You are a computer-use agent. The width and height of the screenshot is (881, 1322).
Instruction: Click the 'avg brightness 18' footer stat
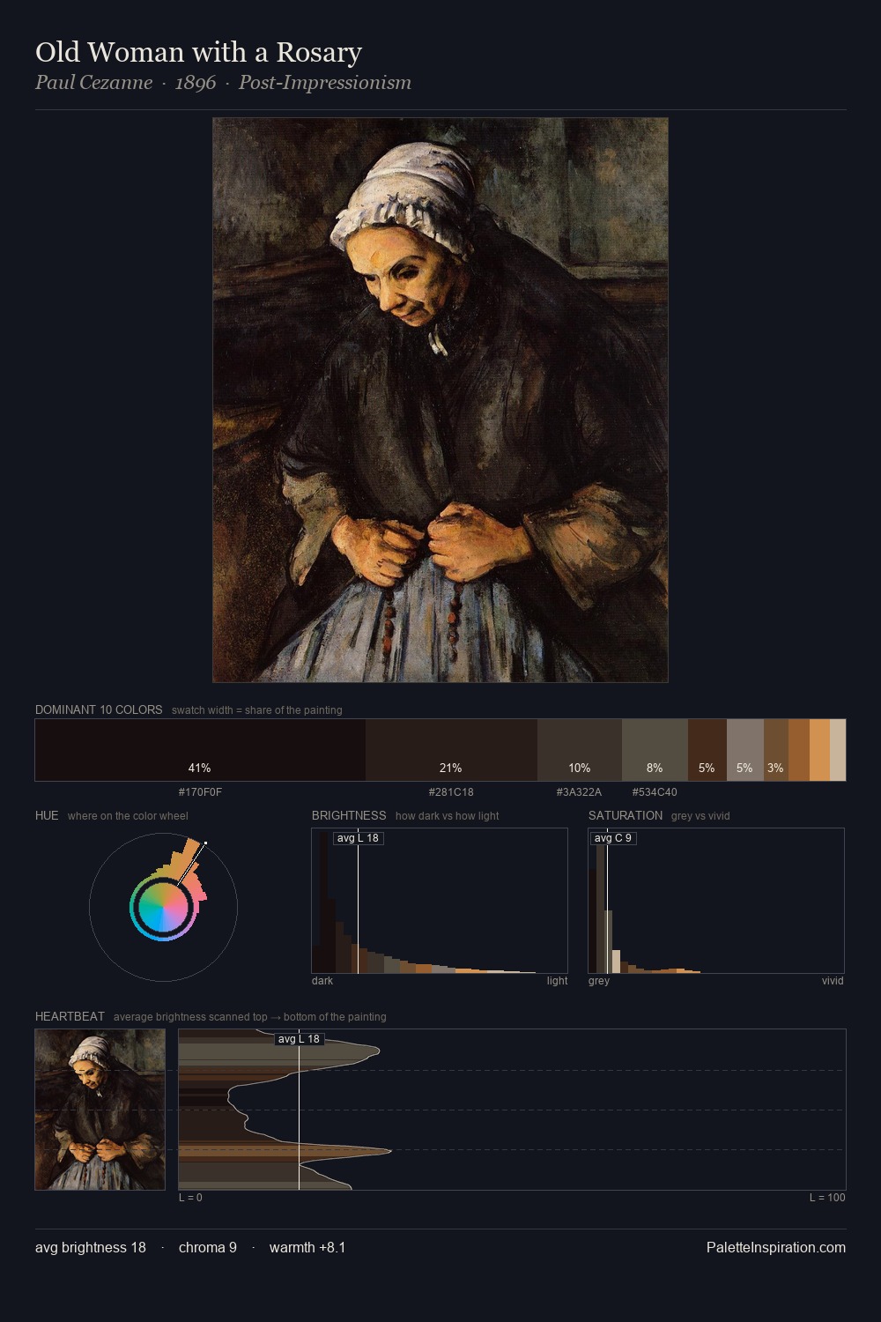(x=91, y=1247)
